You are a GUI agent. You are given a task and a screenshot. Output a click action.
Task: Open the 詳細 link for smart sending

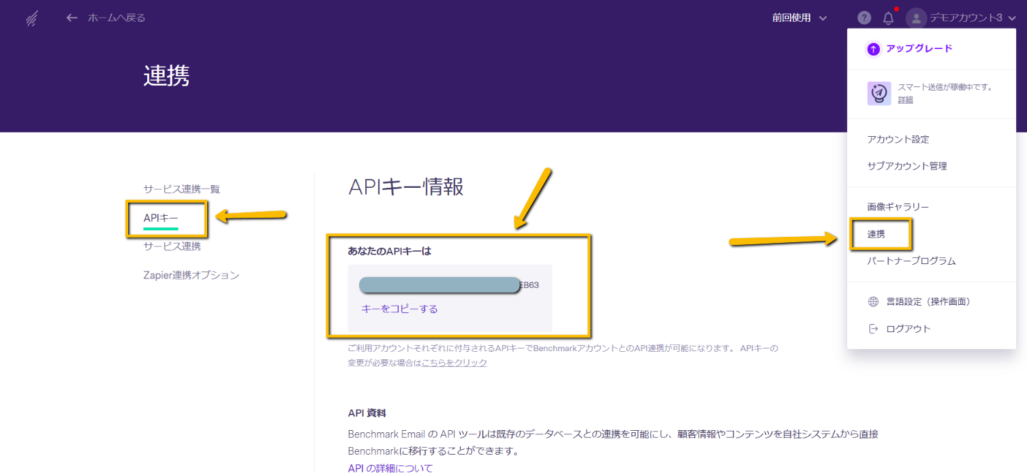point(905,100)
